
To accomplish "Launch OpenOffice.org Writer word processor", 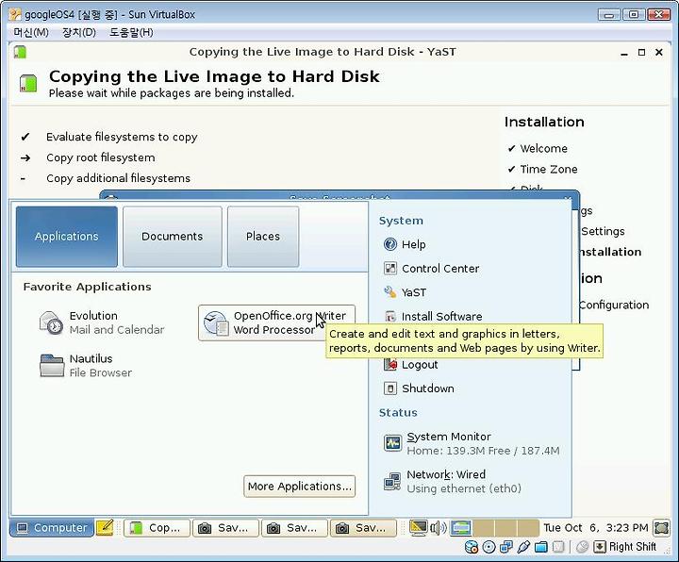I will (276, 322).
